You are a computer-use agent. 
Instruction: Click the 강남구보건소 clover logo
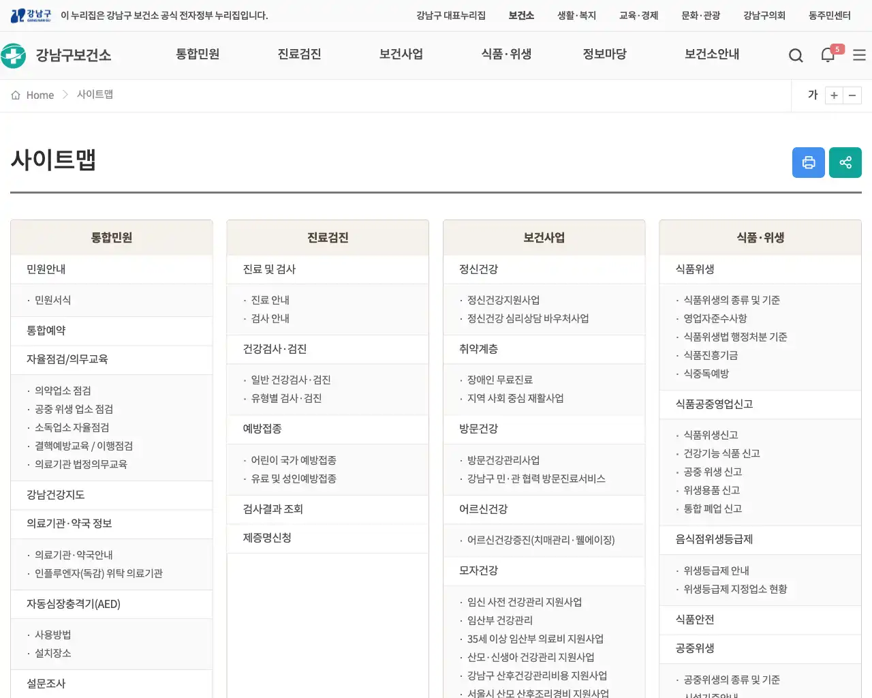point(14,55)
